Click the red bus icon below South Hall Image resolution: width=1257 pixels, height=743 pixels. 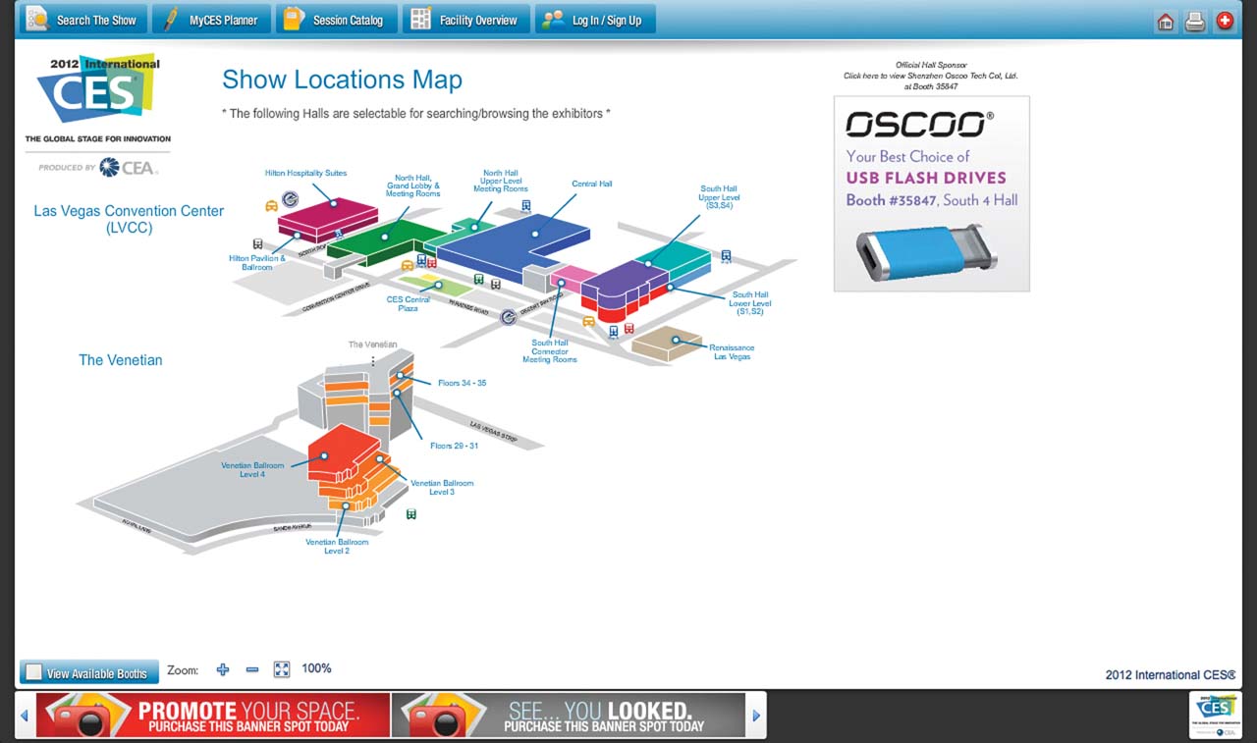click(628, 329)
